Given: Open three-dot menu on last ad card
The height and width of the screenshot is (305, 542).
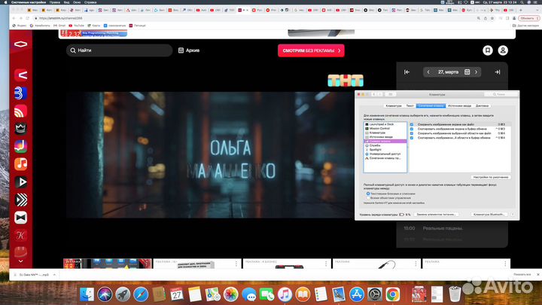Looking at the screenshot, I should pyautogui.click(x=505, y=264).
